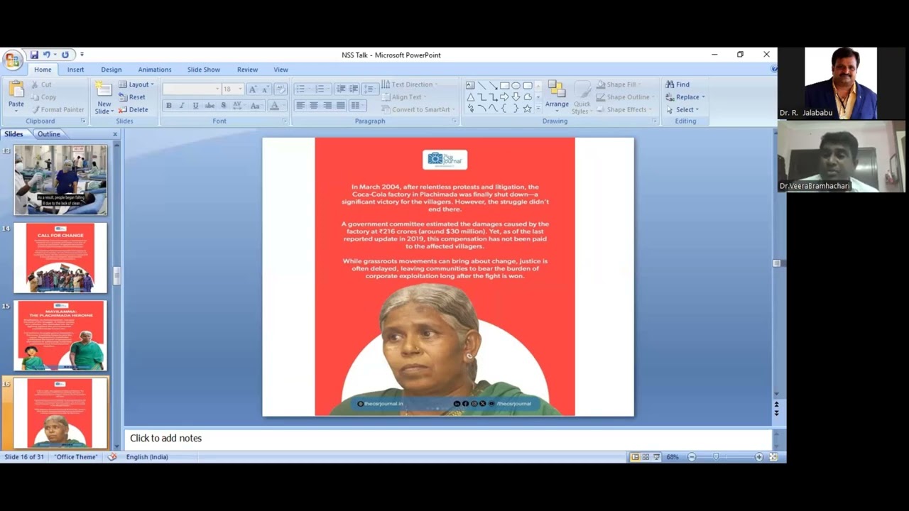
Task: Click the English (India) language indicator
Action: pyautogui.click(x=147, y=457)
